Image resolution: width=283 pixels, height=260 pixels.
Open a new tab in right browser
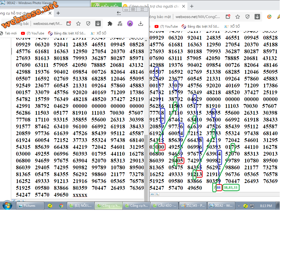[192, 6]
